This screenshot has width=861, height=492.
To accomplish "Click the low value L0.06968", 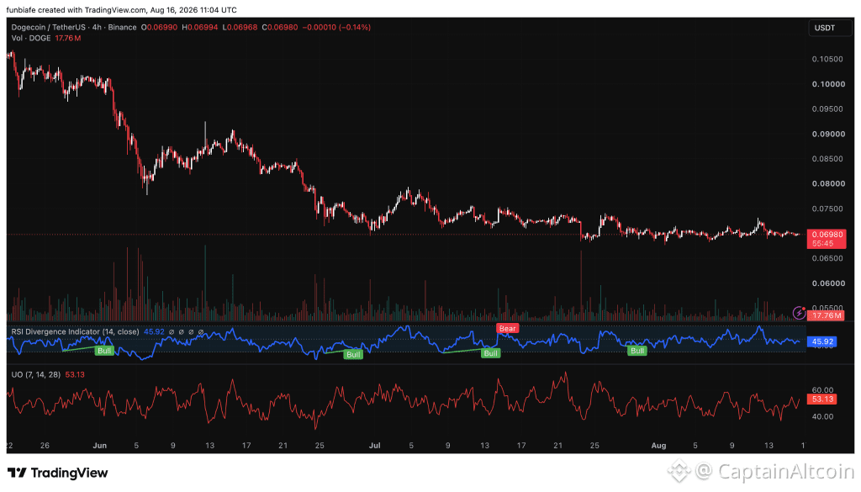I will (x=240, y=28).
